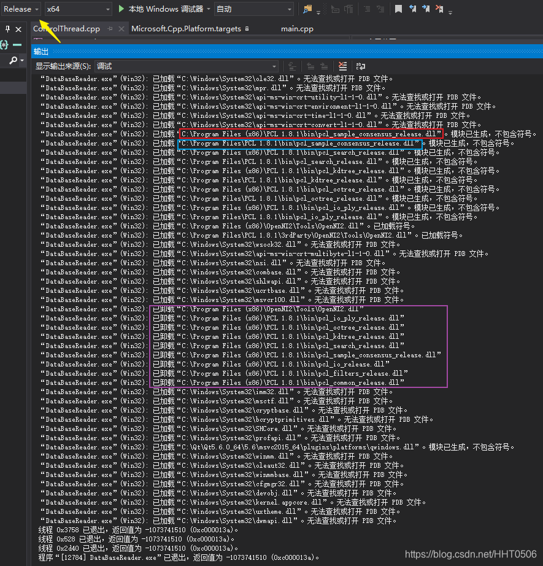Click the wsock32.dll loaded output line

point(220,244)
